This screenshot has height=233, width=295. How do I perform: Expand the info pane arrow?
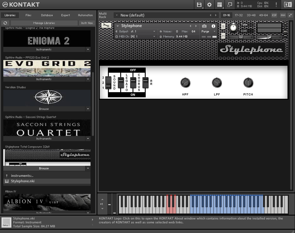click(92, 219)
